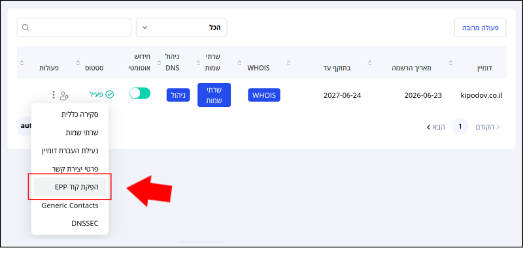Select Generic Contacts from the menu
Image resolution: width=523 pixels, height=259 pixels.
pyautogui.click(x=70, y=206)
